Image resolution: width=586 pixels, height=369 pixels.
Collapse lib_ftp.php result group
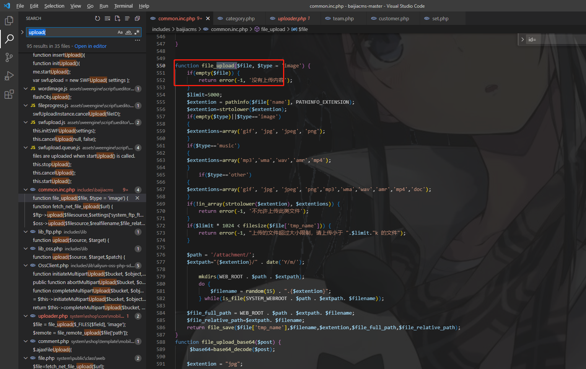pos(26,232)
